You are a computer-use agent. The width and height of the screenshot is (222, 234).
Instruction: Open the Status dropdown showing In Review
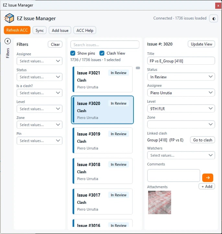(x=181, y=77)
